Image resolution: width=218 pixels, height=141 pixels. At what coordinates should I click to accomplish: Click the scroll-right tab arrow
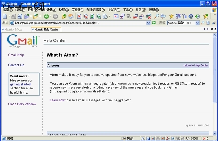(x=208, y=29)
